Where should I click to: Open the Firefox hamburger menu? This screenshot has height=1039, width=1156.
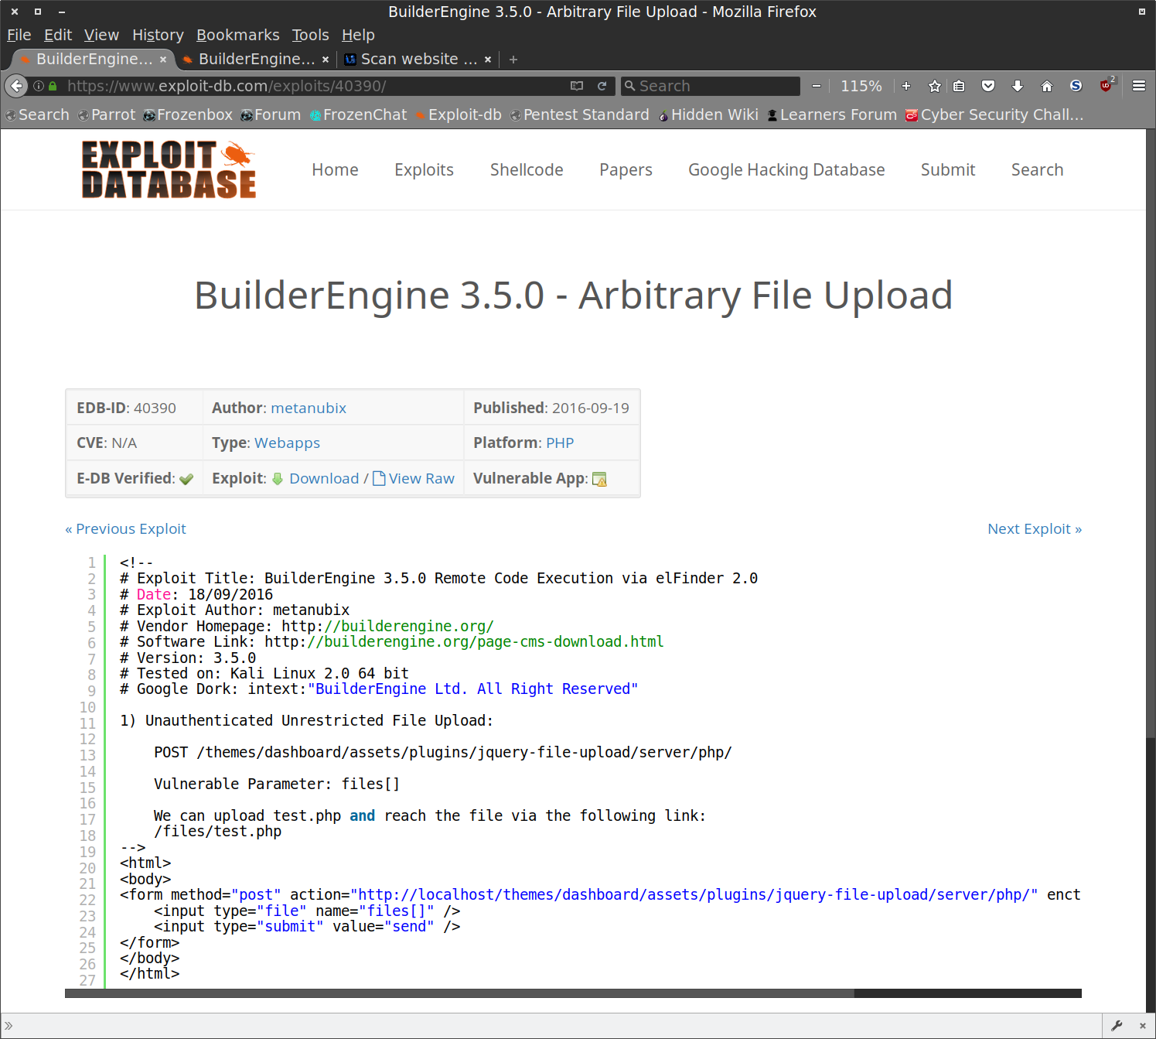(x=1139, y=86)
